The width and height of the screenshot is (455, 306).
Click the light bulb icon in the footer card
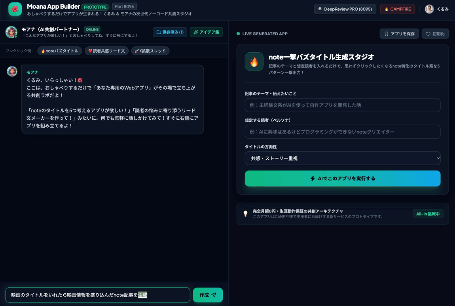tap(245, 214)
